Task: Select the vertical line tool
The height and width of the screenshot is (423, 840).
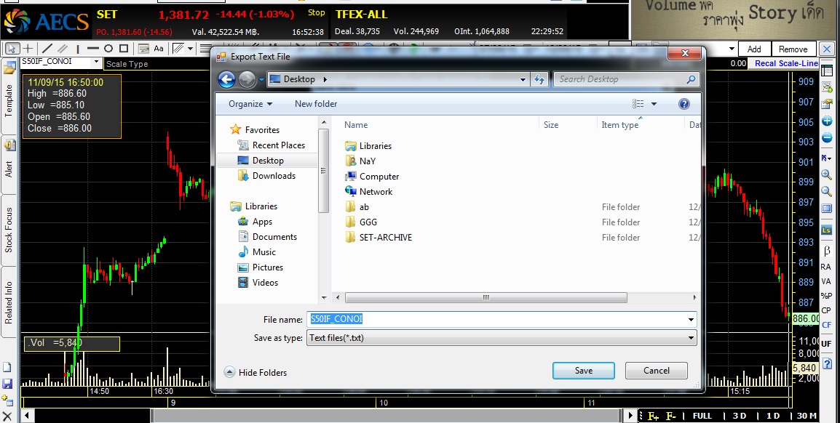Action: pyautogui.click(x=78, y=49)
